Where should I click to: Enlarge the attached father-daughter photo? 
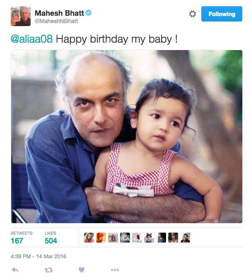[x=127, y=137]
